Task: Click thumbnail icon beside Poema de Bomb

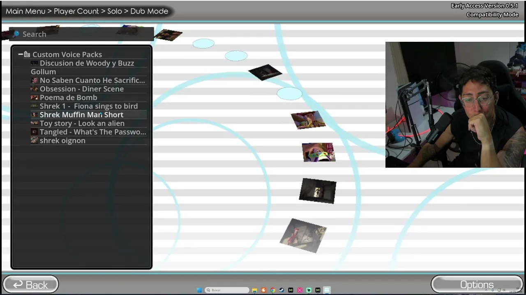Action: click(35, 98)
